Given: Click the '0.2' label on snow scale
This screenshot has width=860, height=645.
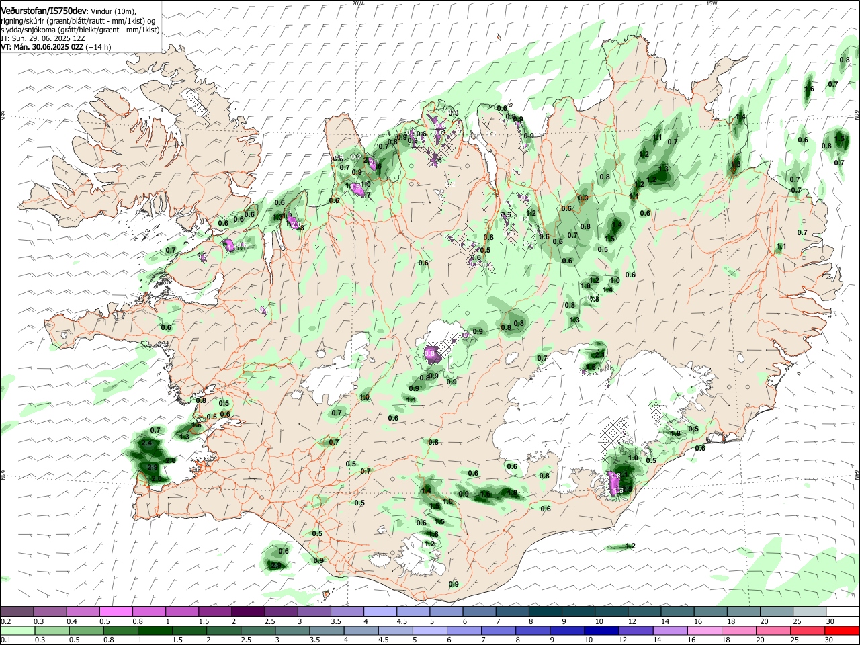Looking at the screenshot, I should [x=5, y=621].
